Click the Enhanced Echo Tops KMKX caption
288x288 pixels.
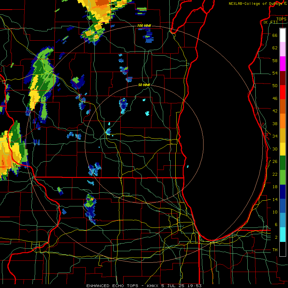(x=144, y=286)
